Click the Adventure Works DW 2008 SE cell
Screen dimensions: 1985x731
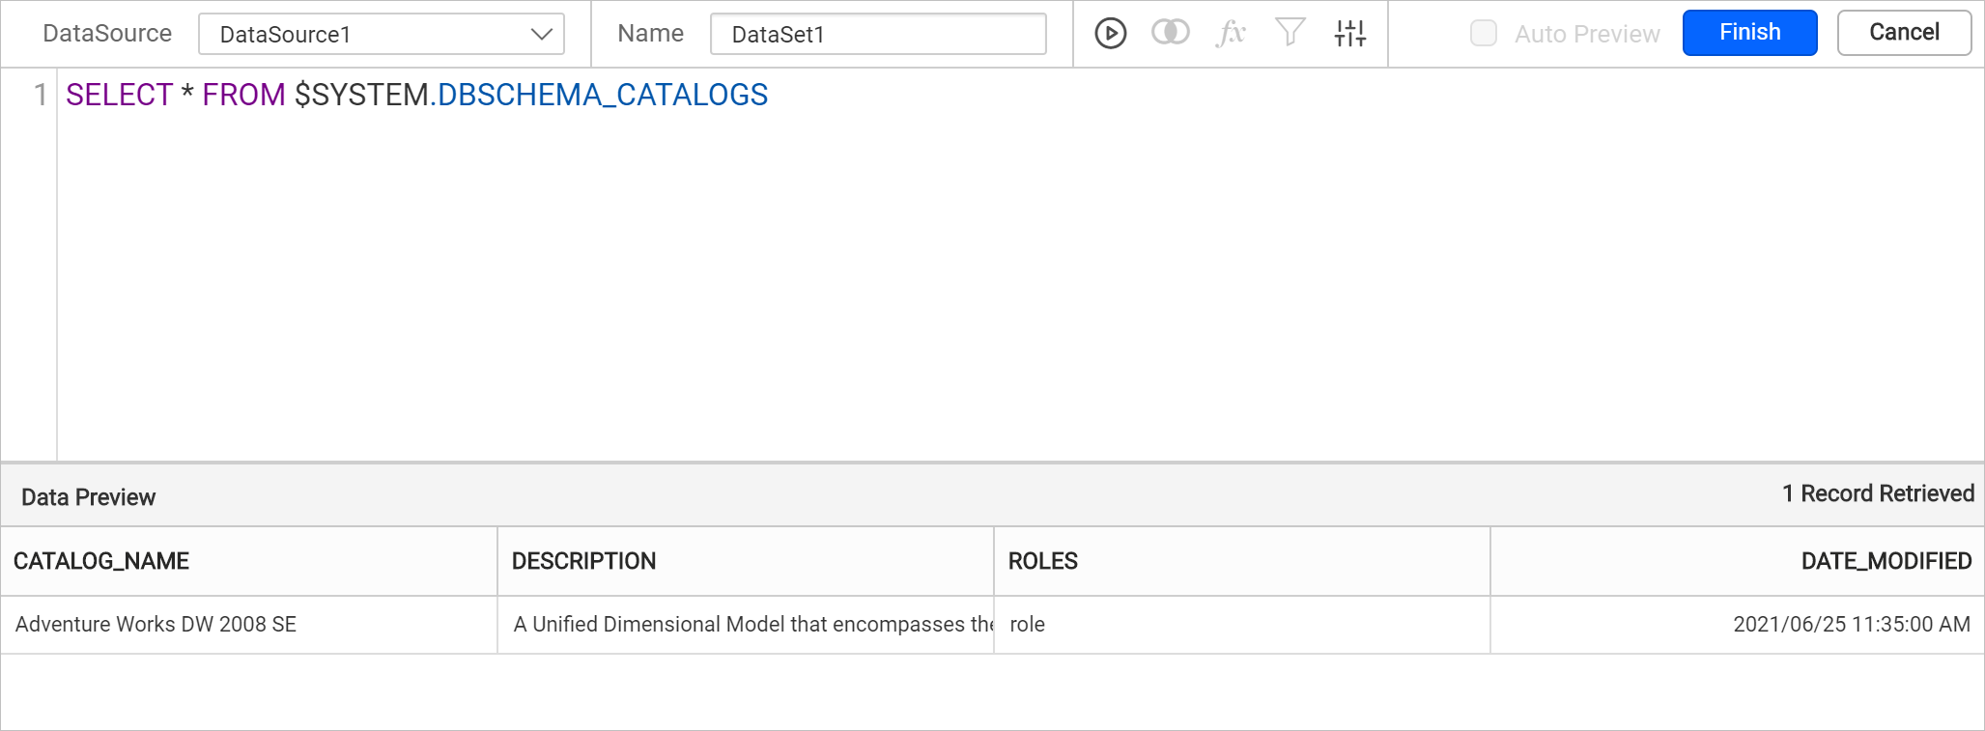(249, 625)
